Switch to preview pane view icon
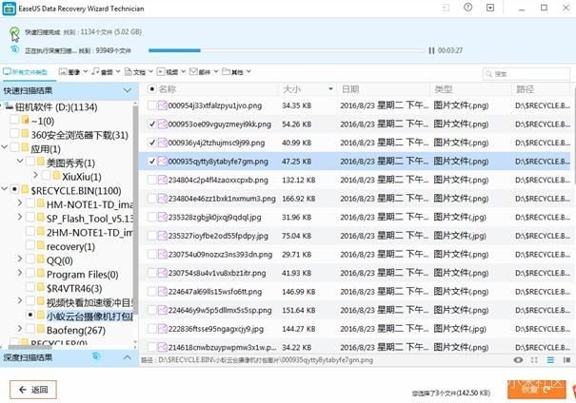Screen dimensions: 576x403 (x=566, y=360)
